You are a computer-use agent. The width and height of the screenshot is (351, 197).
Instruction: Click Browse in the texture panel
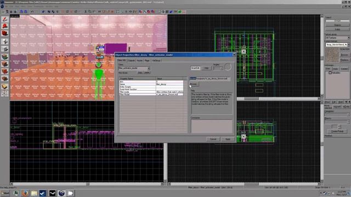pos(344,55)
